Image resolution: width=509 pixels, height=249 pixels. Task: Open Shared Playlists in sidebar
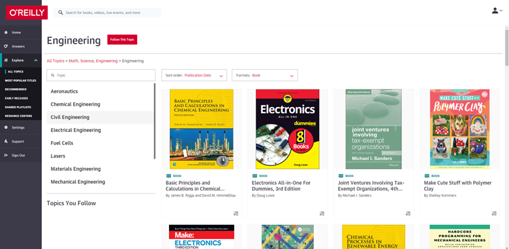coord(18,107)
